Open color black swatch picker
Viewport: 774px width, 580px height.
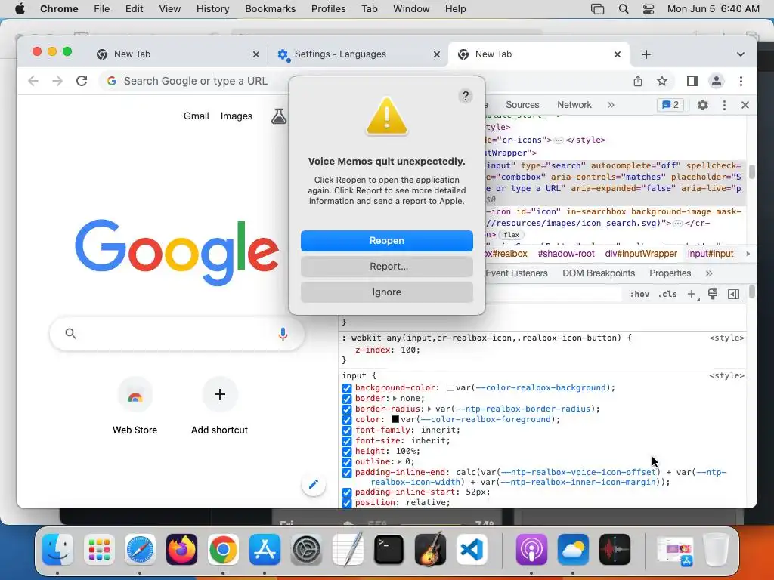395,419
